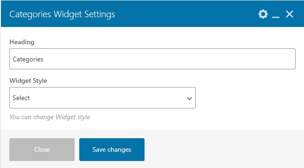Click the chevron arrow in Widget Style

[189, 98]
